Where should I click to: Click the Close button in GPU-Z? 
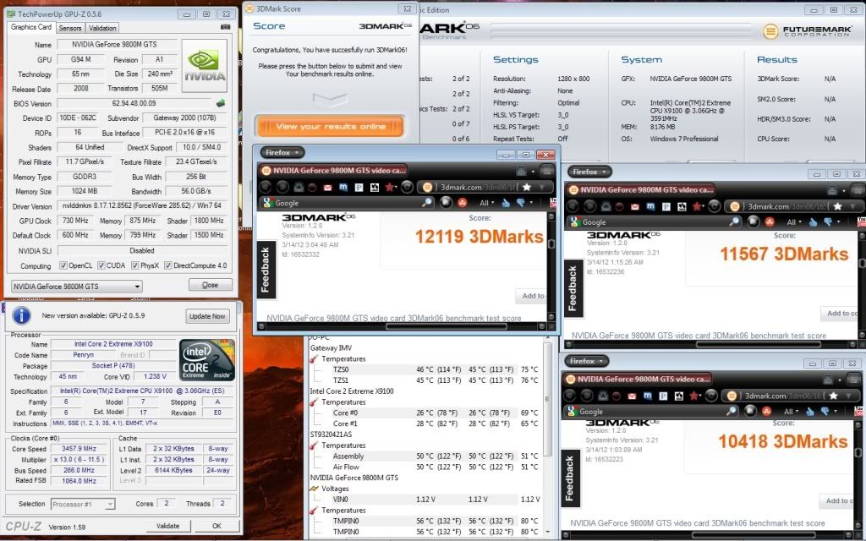pos(211,285)
